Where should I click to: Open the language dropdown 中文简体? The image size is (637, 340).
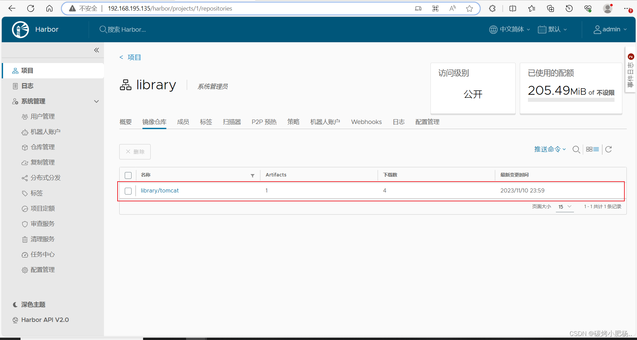pos(510,30)
